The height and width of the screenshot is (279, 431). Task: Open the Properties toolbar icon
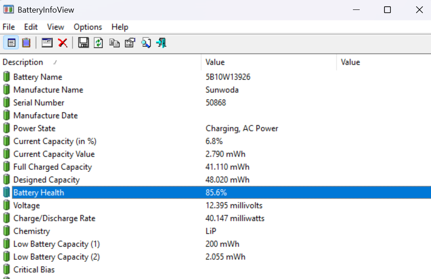(130, 43)
